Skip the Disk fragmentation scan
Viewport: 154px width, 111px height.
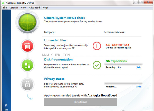[139, 67]
